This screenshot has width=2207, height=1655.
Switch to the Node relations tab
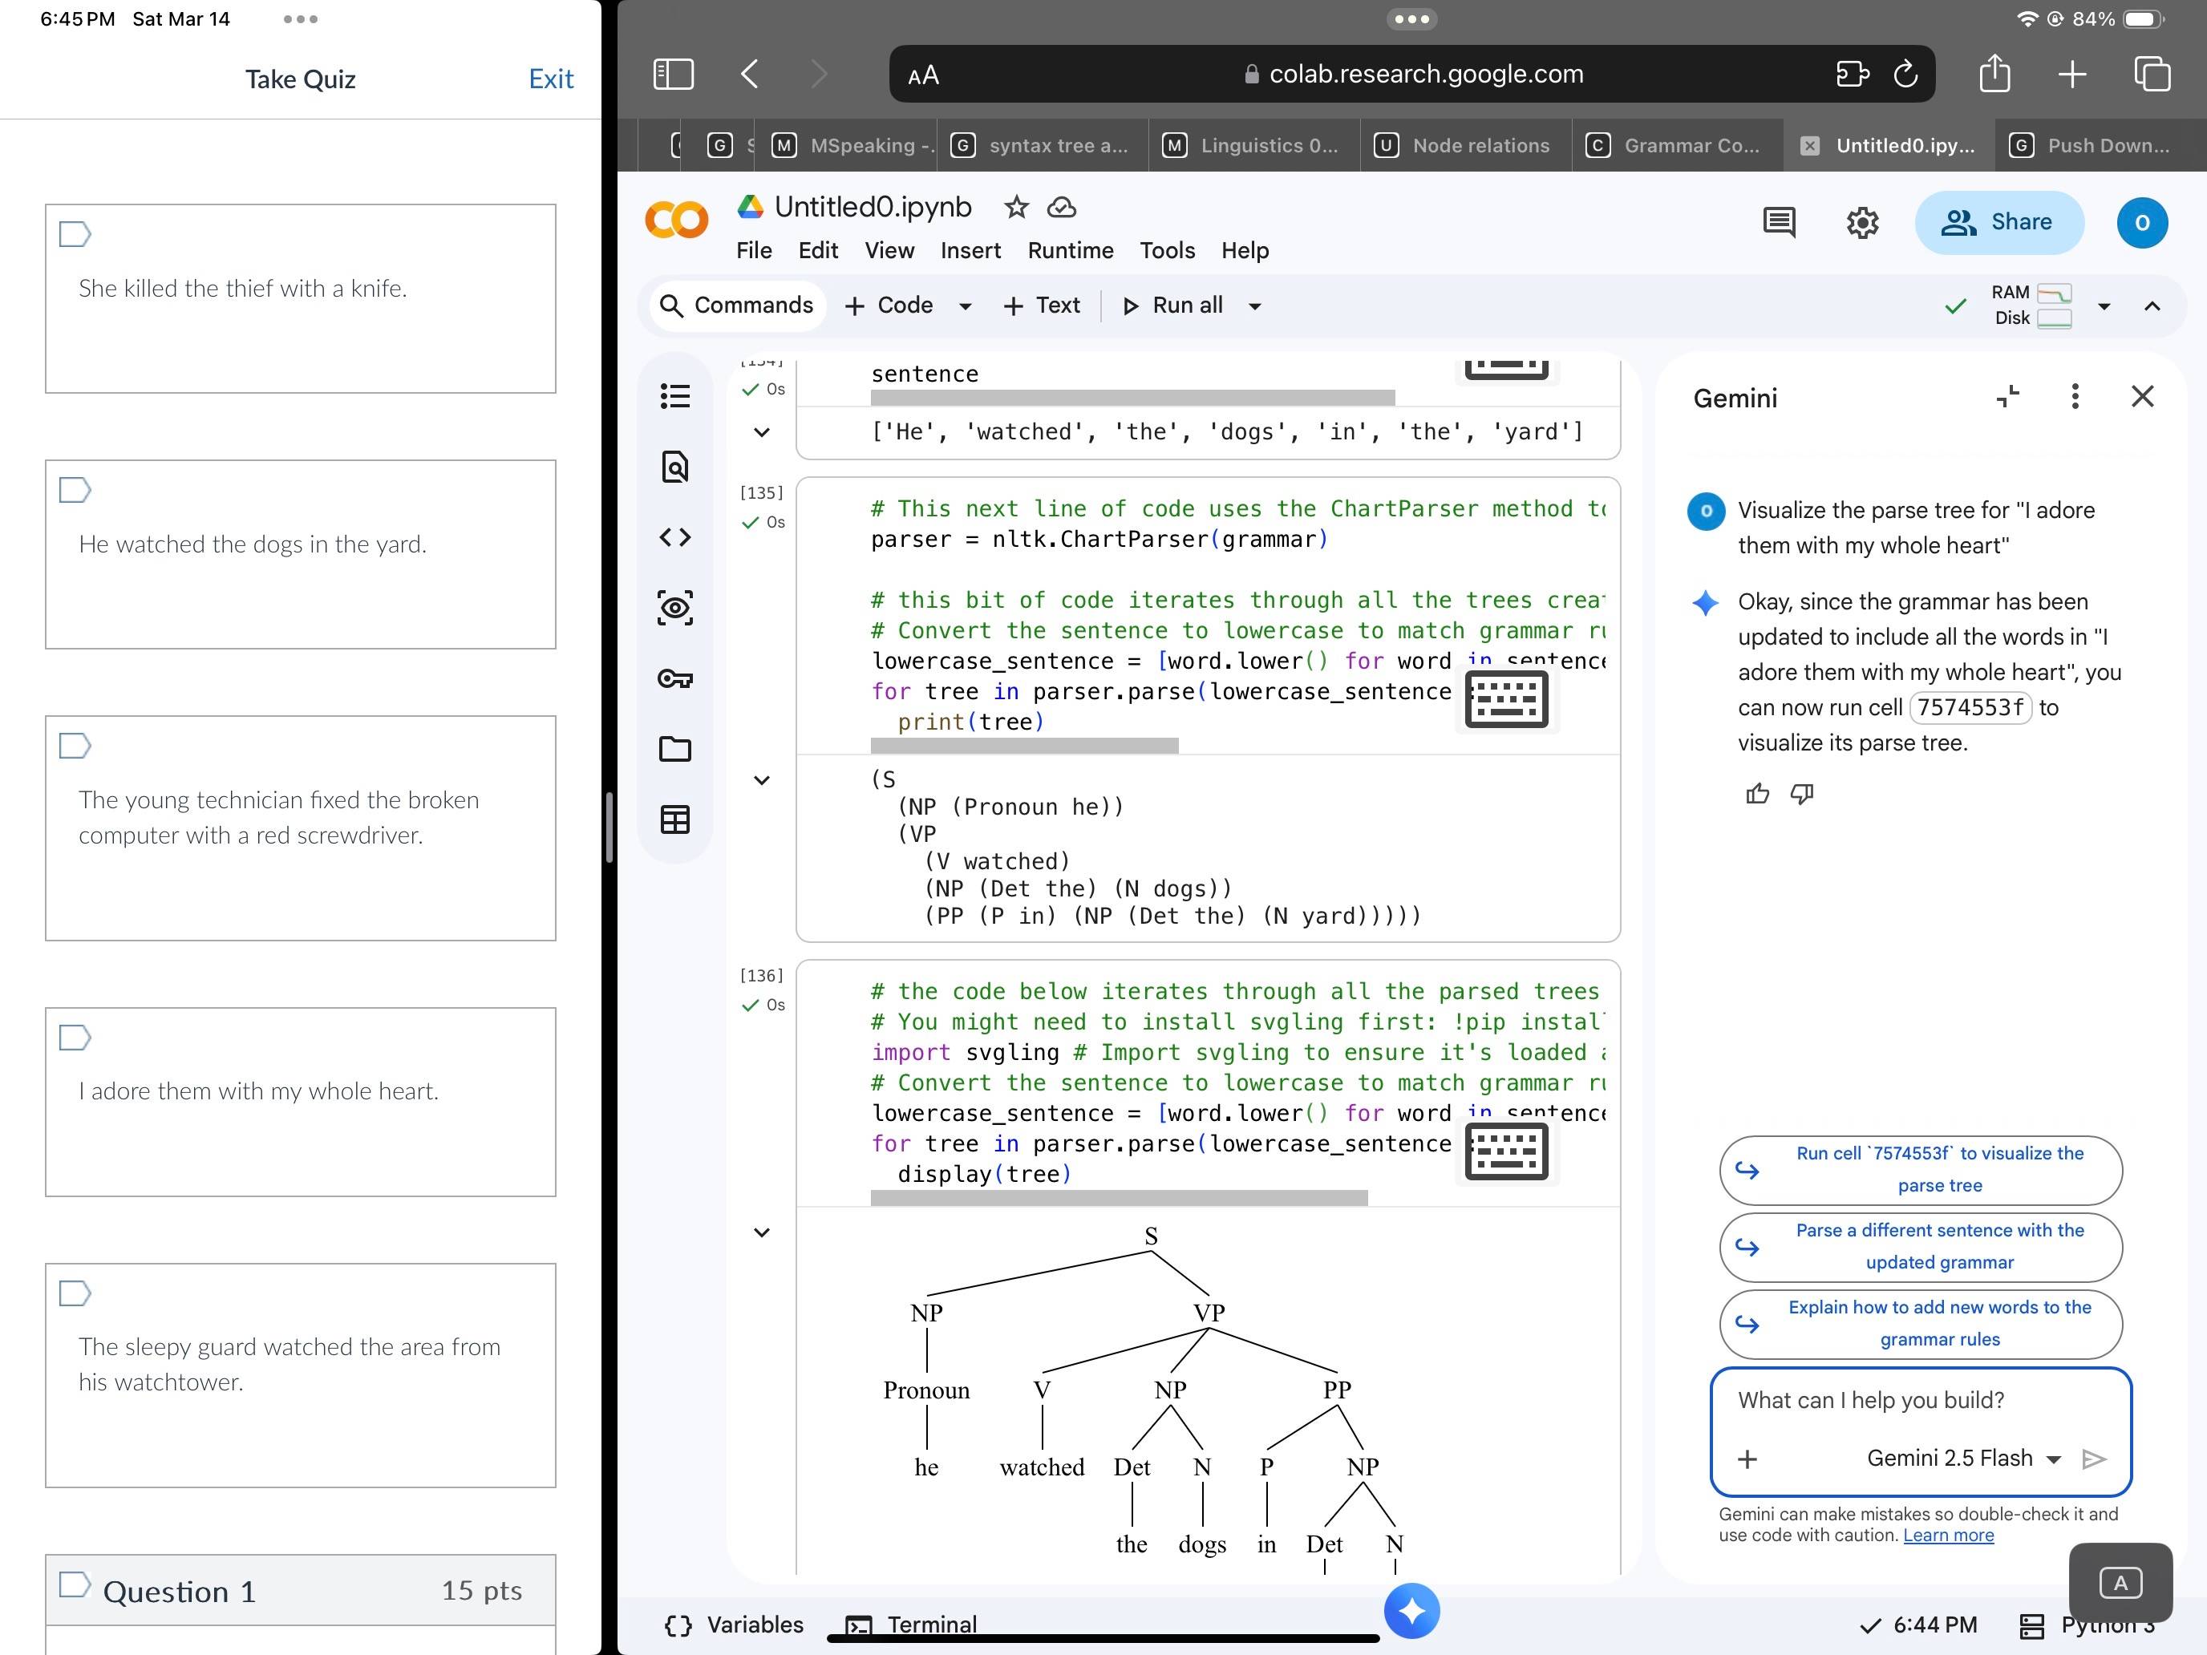(x=1464, y=146)
